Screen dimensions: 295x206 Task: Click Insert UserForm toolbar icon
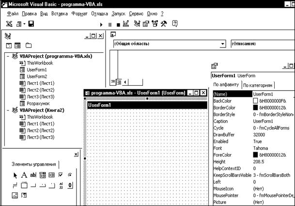click(19, 24)
